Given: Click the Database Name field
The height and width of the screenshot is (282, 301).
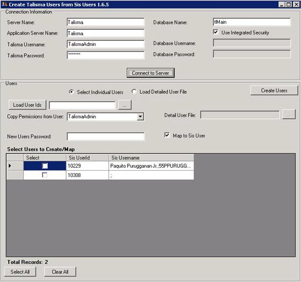Looking at the screenshot, I should tap(252, 22).
